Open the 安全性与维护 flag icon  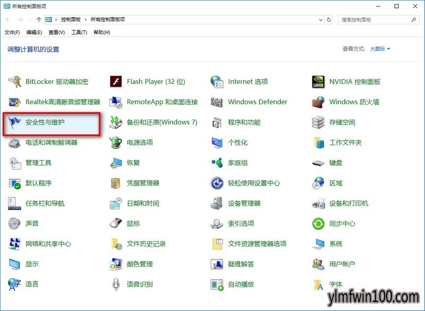(15, 122)
